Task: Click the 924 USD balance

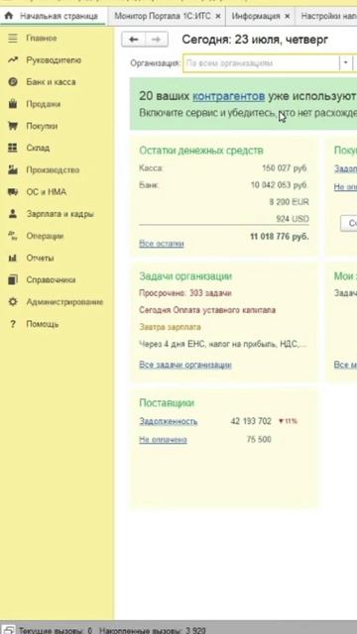Action: 293,219
